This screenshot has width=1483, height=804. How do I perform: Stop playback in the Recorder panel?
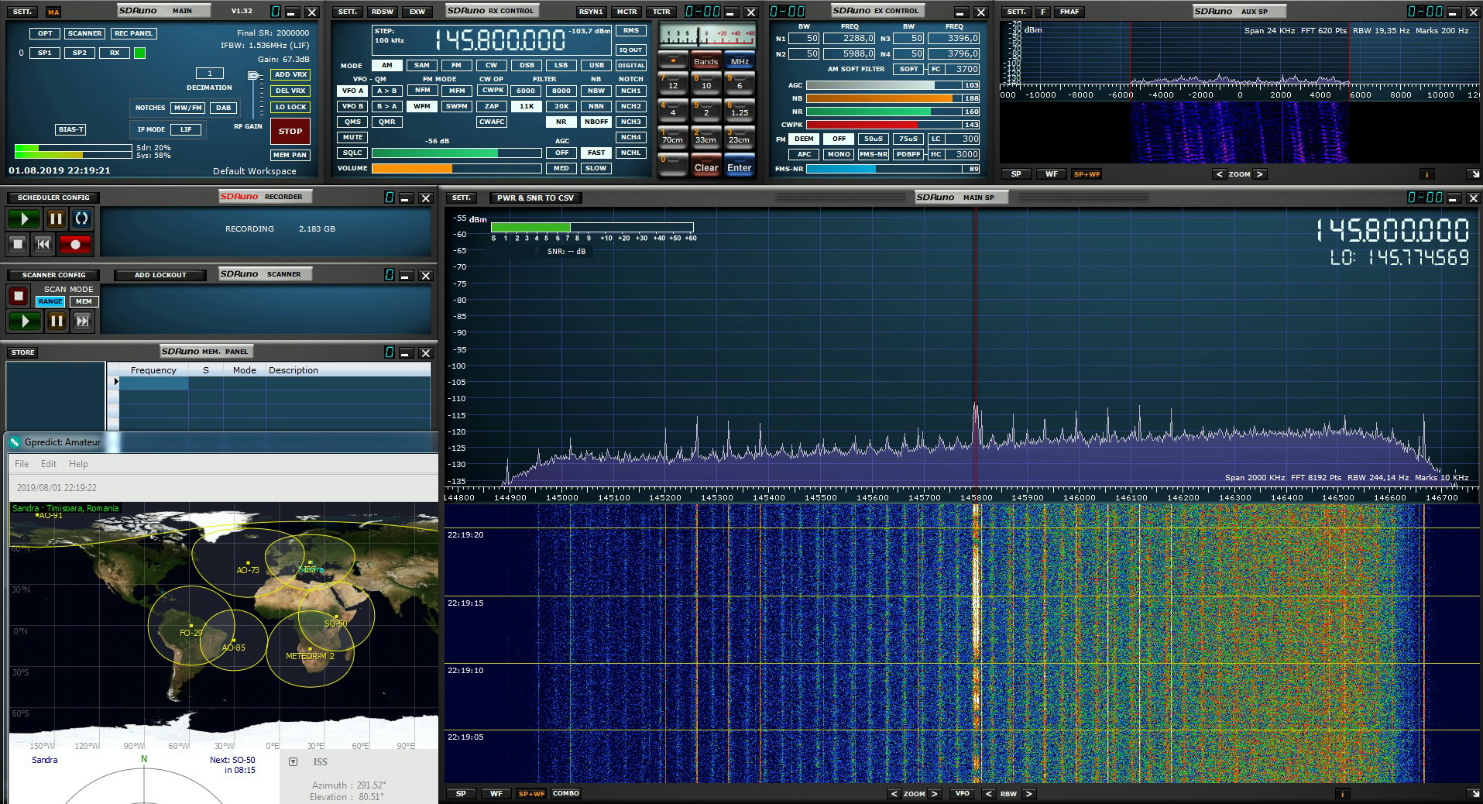[18, 245]
